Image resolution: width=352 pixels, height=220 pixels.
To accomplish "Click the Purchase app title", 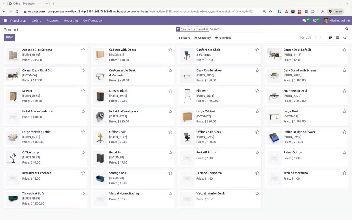I will (18, 21).
